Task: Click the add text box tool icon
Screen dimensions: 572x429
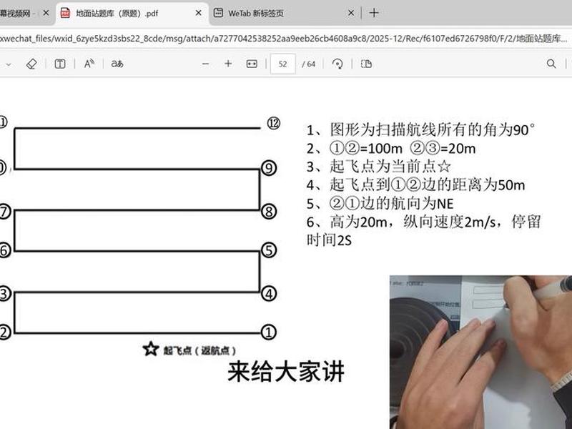Action: [x=60, y=64]
